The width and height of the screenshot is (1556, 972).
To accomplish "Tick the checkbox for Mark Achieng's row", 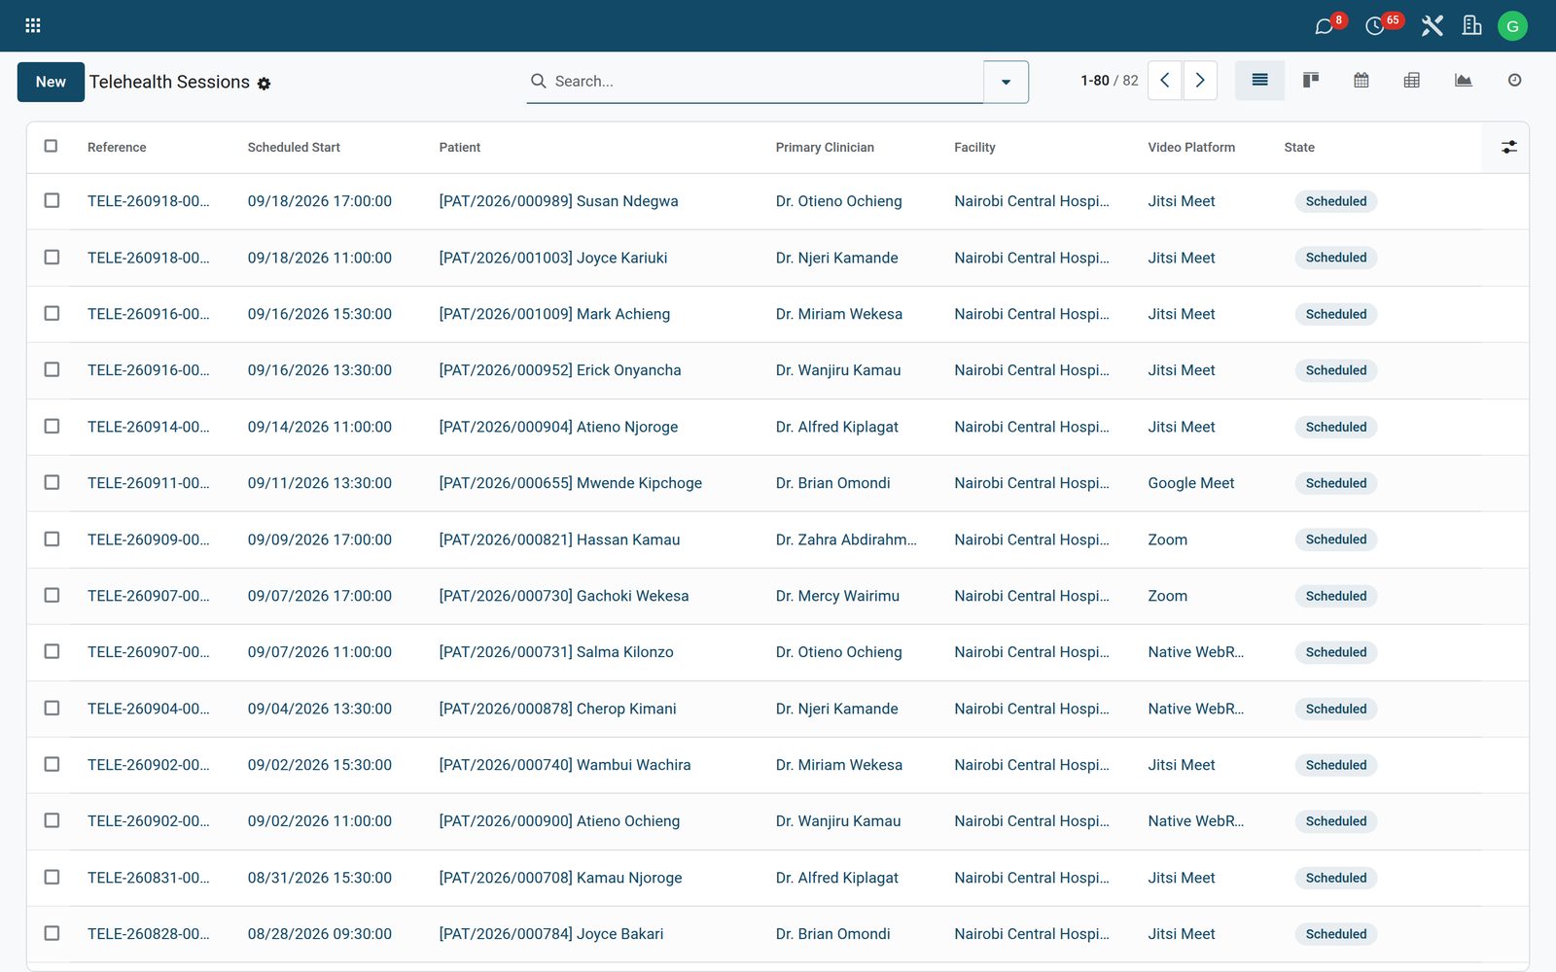I will coord(52,313).
